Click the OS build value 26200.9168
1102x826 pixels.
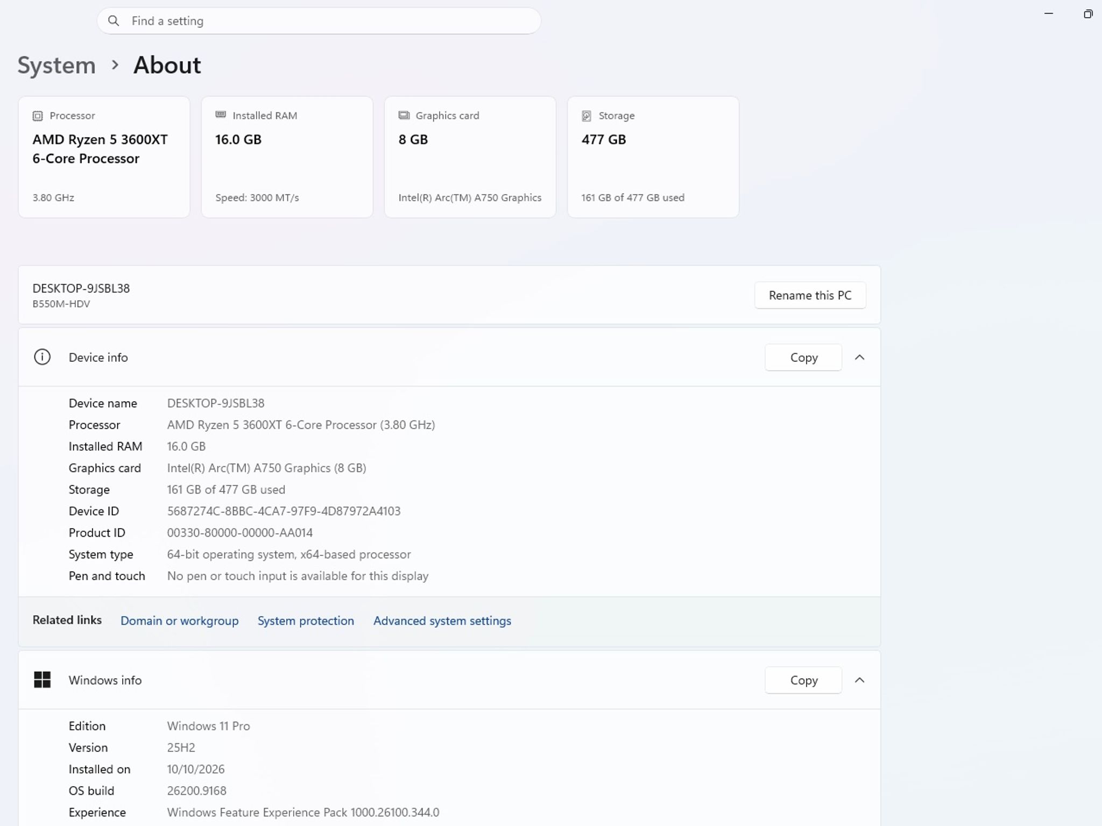[196, 791]
